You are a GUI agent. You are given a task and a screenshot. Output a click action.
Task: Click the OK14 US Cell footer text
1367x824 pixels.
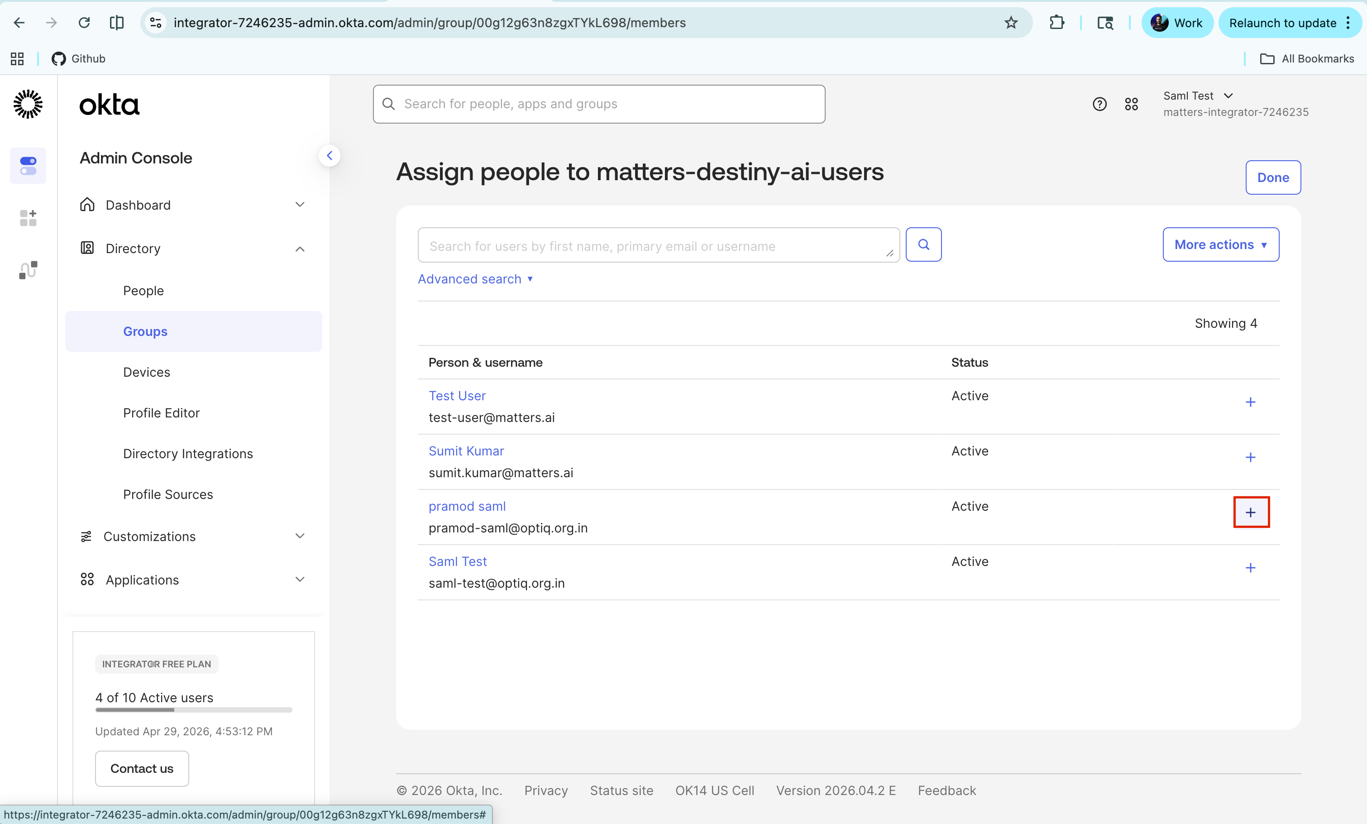(715, 790)
